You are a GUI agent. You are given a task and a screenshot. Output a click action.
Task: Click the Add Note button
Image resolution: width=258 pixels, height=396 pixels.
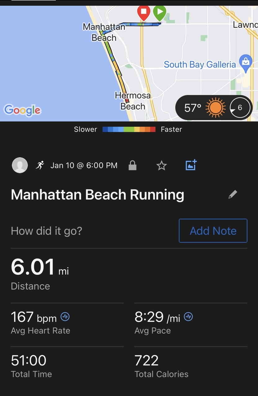click(x=213, y=231)
